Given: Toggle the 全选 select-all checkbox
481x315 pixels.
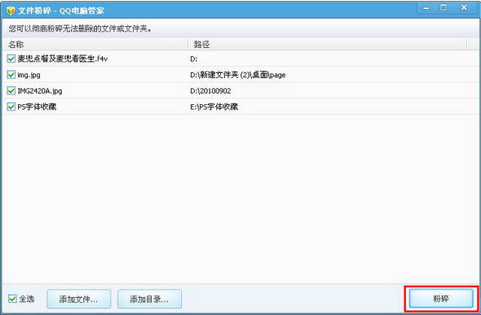Looking at the screenshot, I should coord(12,298).
